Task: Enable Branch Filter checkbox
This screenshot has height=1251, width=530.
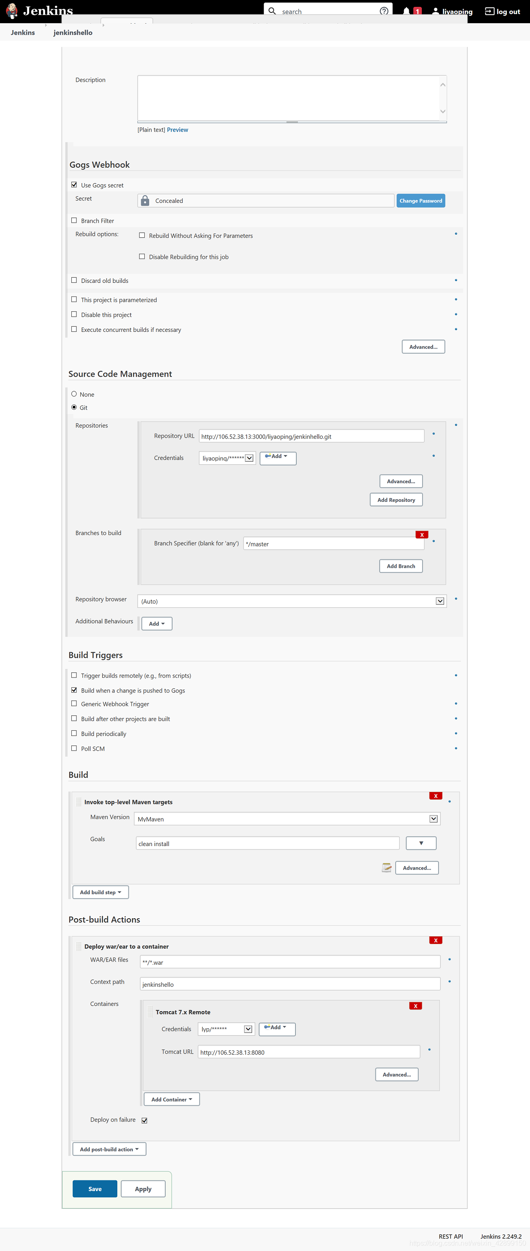Action: tap(74, 220)
